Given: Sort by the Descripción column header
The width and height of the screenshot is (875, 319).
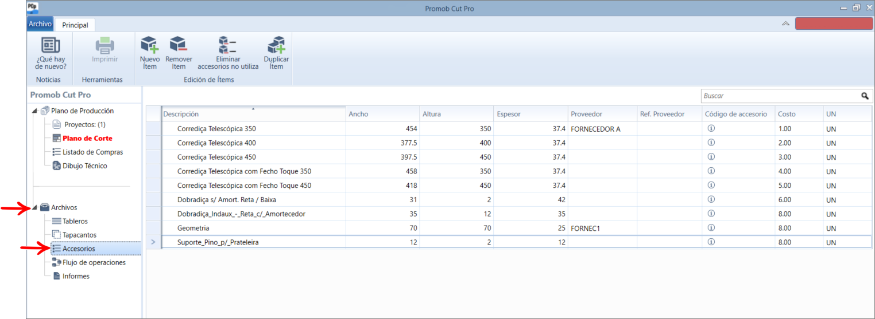Looking at the screenshot, I should click(253, 114).
